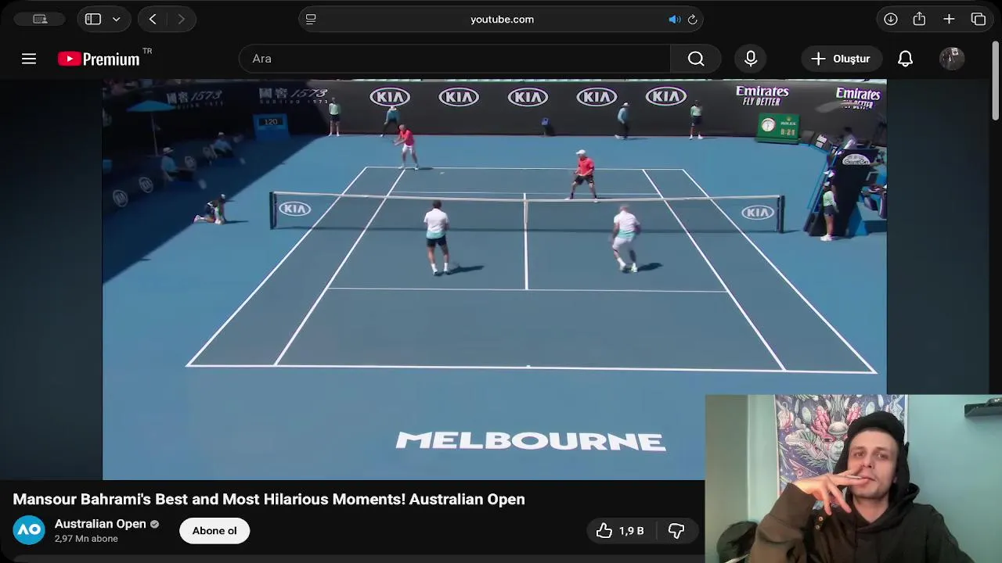Click the tennis video player

click(x=494, y=279)
